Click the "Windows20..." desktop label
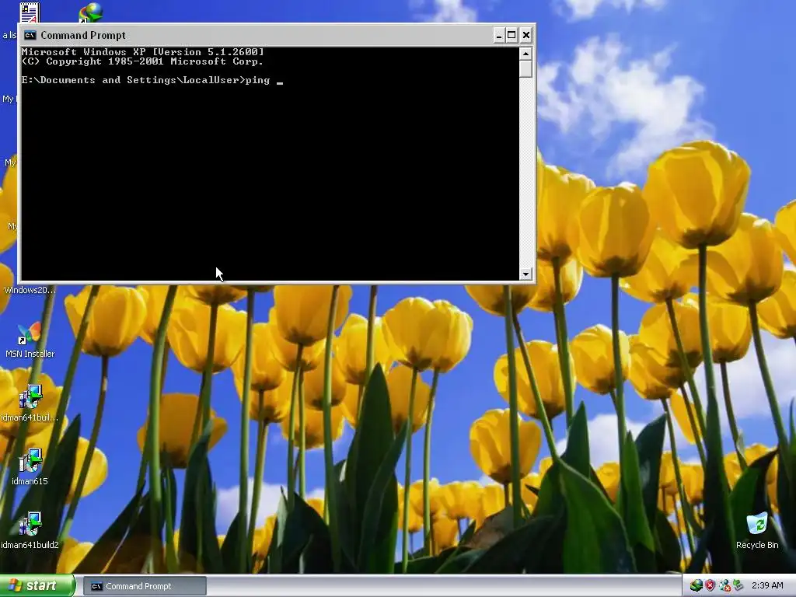 (x=30, y=290)
